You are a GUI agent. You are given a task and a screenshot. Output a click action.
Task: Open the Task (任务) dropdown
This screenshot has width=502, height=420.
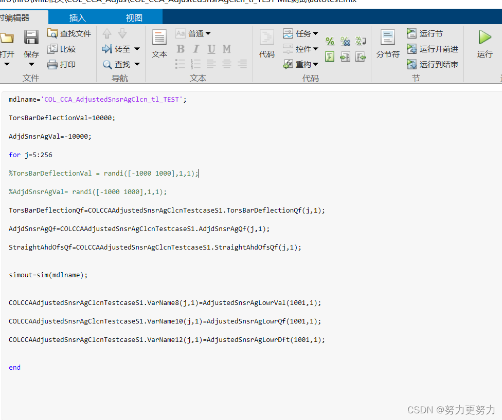click(300, 33)
